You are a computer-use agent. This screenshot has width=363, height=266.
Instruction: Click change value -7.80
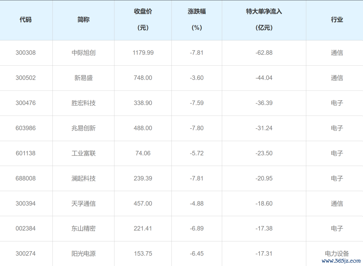pyautogui.click(x=197, y=128)
